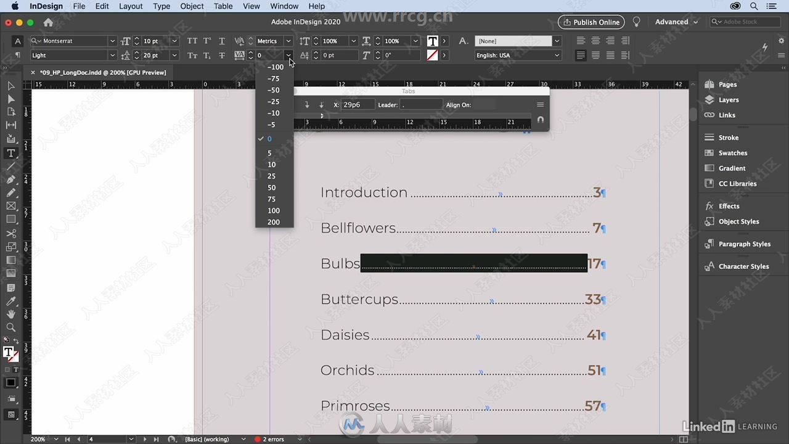Click the Stroke none swatch in Control panel
The height and width of the screenshot is (444, 789).
(433, 55)
